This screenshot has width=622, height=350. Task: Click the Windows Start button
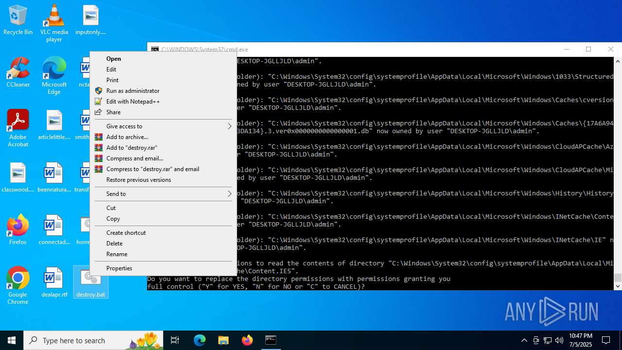(12, 340)
